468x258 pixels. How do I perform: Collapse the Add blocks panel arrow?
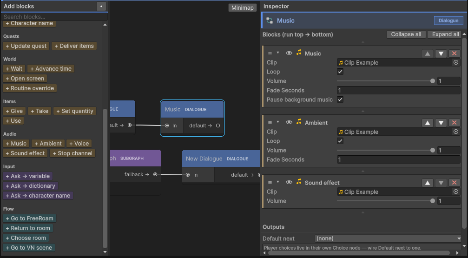click(101, 6)
